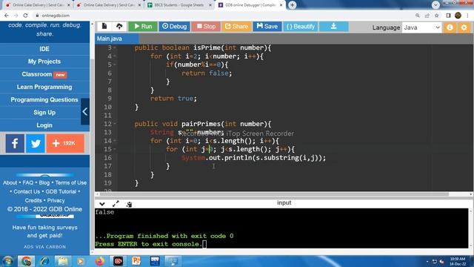Fold the code at line 3
Screen dimensions: 474x267
[115, 47]
